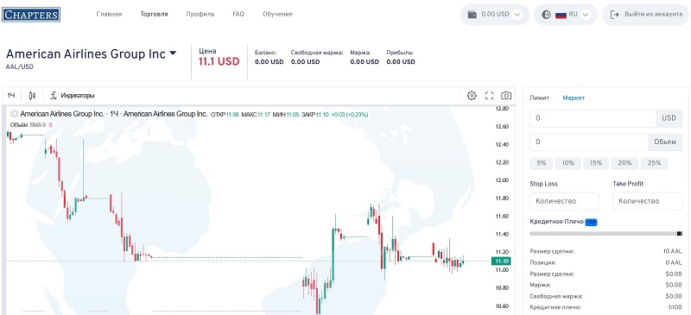The image size is (691, 315).
Task: Click the Баланс 0.00 USD value
Action: pos(269,61)
